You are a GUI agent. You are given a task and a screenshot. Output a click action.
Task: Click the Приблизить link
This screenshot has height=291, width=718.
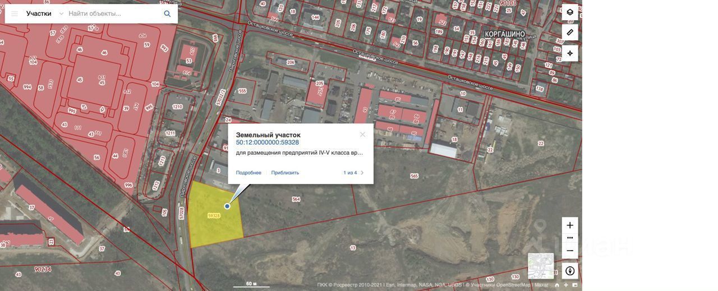click(x=285, y=173)
